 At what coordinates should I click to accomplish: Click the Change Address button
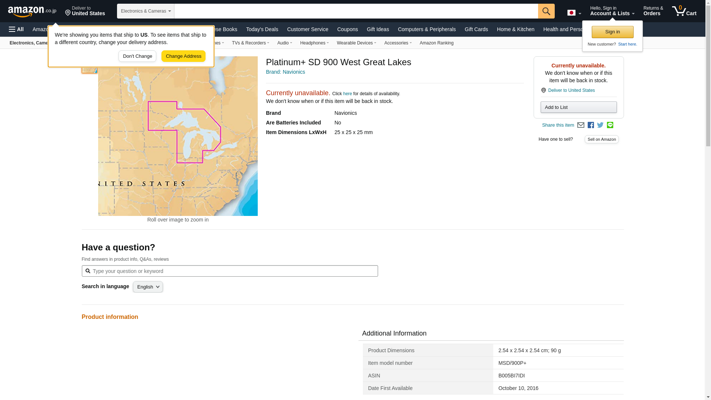(x=183, y=56)
